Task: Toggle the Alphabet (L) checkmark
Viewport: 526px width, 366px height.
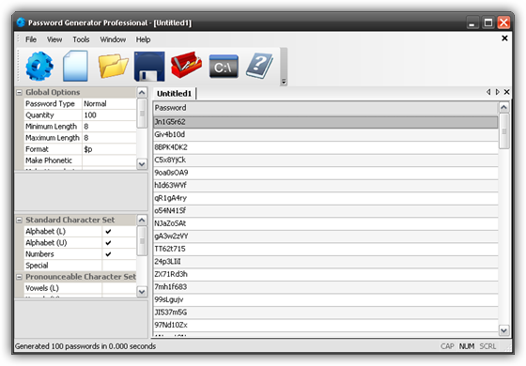Action: [108, 231]
